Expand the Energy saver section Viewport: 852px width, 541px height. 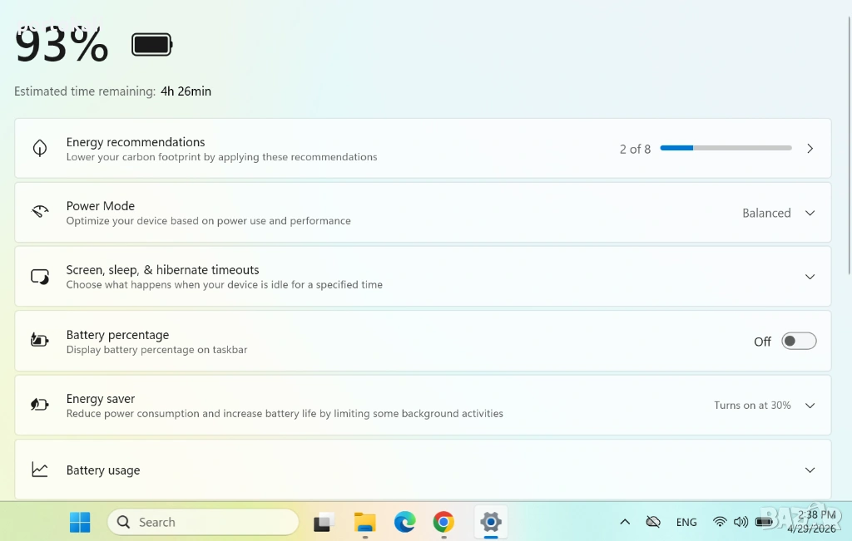pos(810,406)
